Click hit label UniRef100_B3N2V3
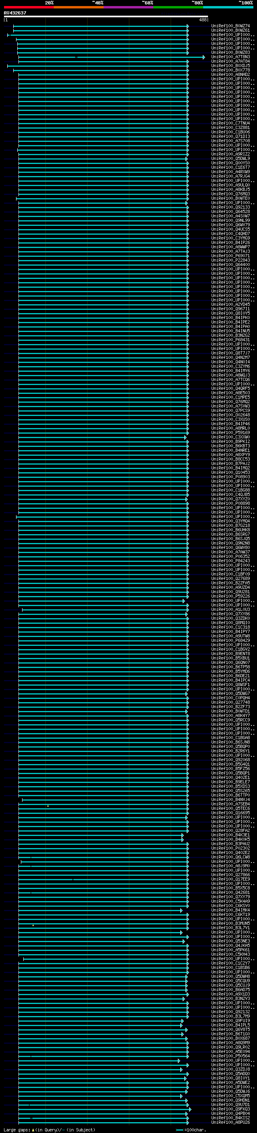Image resolution: width=257 pixels, height=1133 pixels. 230,998
